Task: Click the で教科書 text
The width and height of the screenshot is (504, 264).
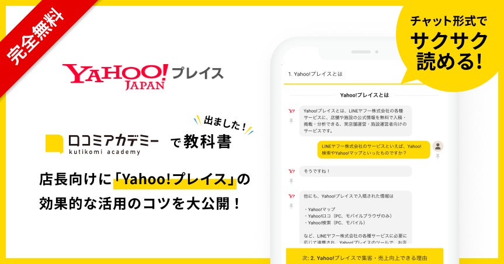Action: click(201, 142)
